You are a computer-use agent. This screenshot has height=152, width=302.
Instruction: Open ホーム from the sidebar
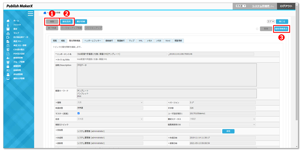16,21
